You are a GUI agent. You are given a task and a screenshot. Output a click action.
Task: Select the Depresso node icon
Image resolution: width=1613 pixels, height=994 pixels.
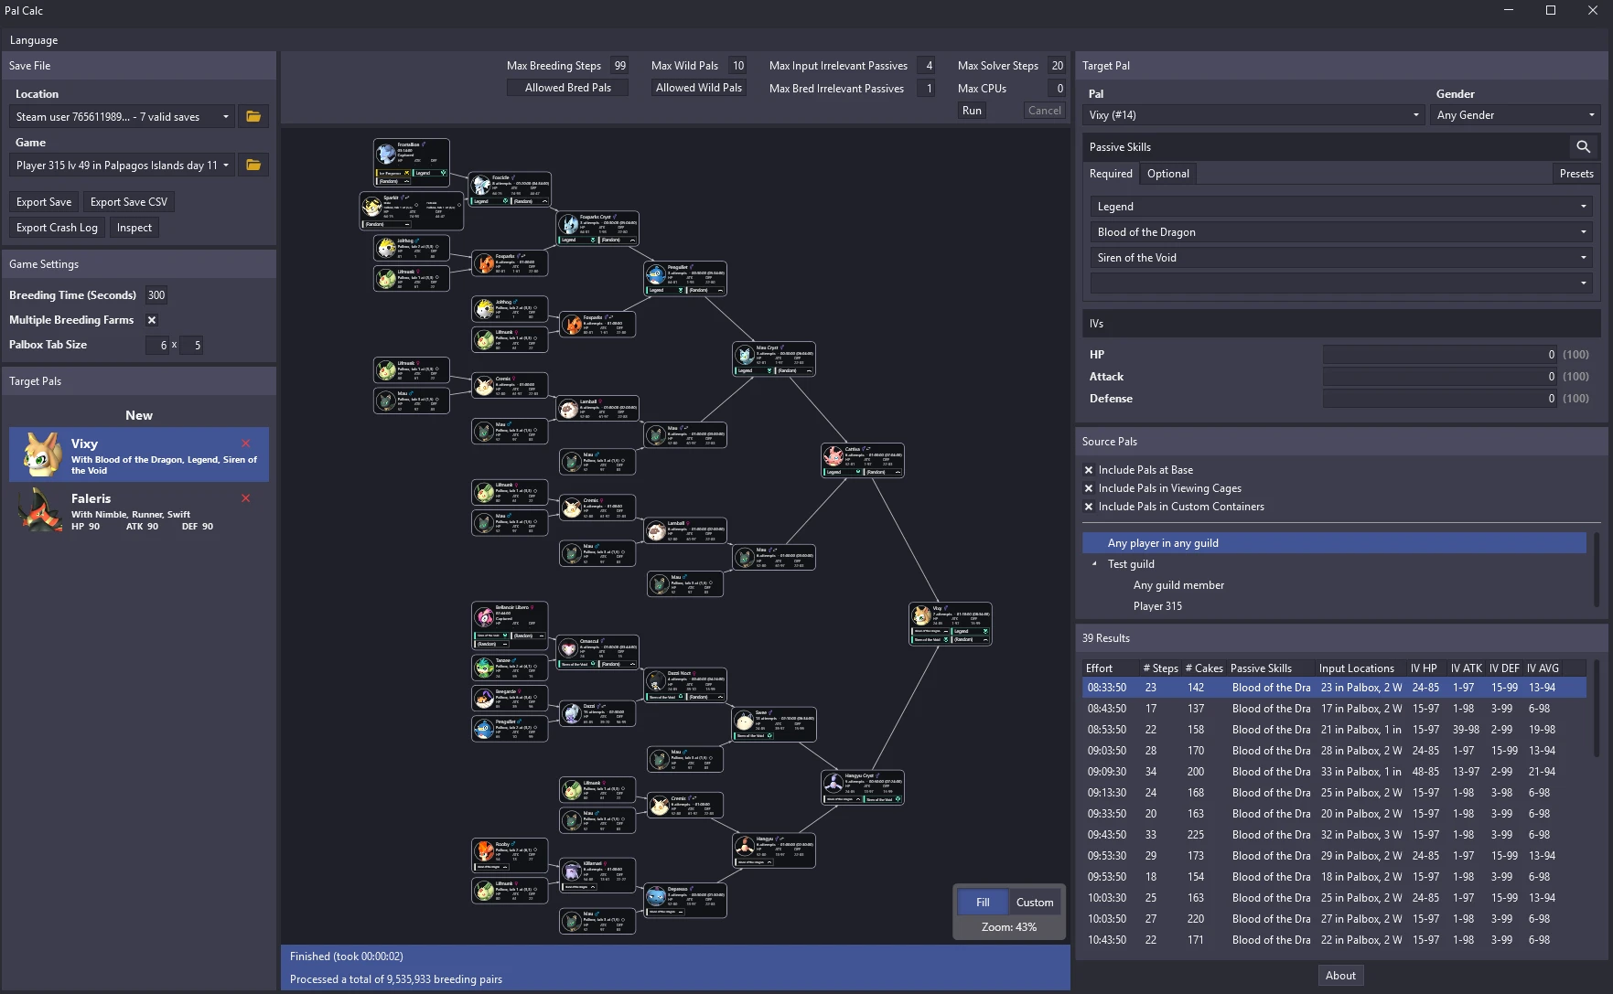(x=656, y=897)
